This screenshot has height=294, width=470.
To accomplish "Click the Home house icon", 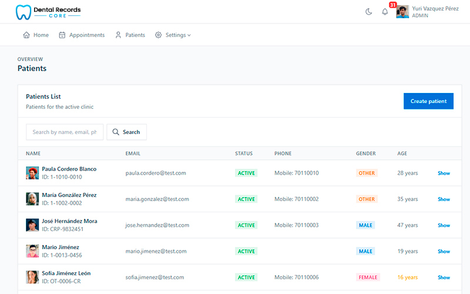I will click(x=26, y=35).
